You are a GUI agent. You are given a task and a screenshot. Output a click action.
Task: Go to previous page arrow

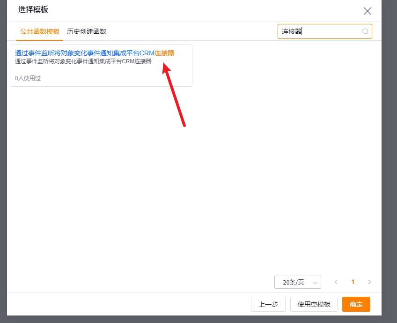click(336, 282)
